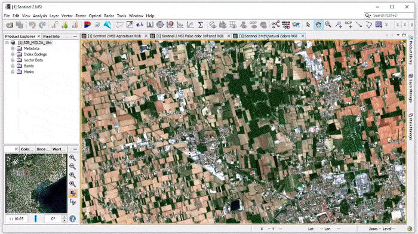Click the blue zoom slider in navigation panel

click(x=35, y=218)
